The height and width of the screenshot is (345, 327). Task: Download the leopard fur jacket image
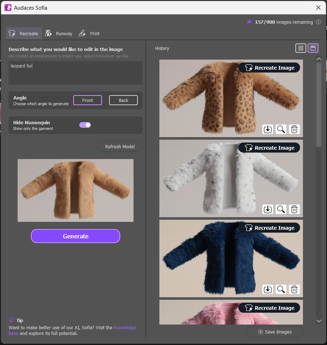tap(267, 129)
